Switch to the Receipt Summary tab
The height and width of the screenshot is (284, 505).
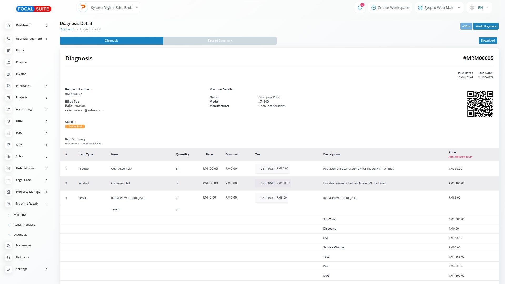(220, 41)
